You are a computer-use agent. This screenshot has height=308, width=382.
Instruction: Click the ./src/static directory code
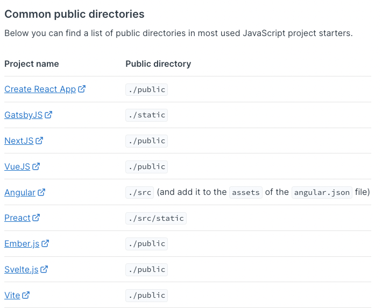pos(155,218)
